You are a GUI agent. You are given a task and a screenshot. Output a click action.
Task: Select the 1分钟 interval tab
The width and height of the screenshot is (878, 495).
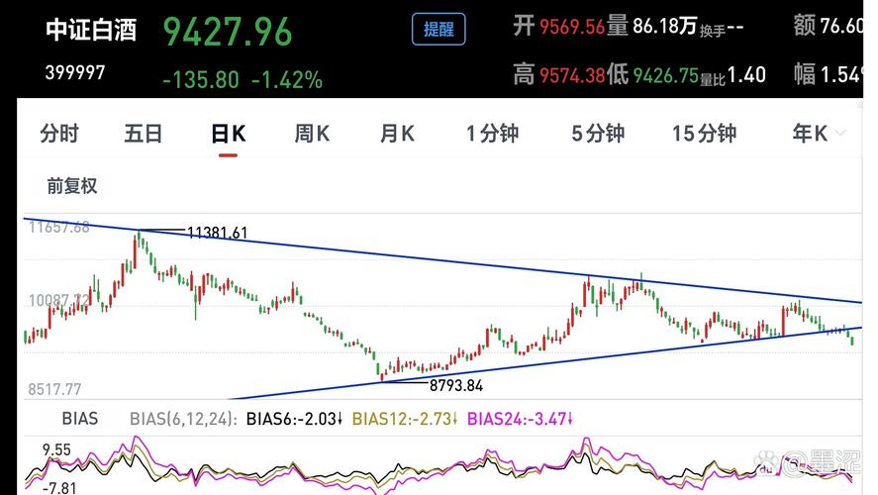[493, 135]
